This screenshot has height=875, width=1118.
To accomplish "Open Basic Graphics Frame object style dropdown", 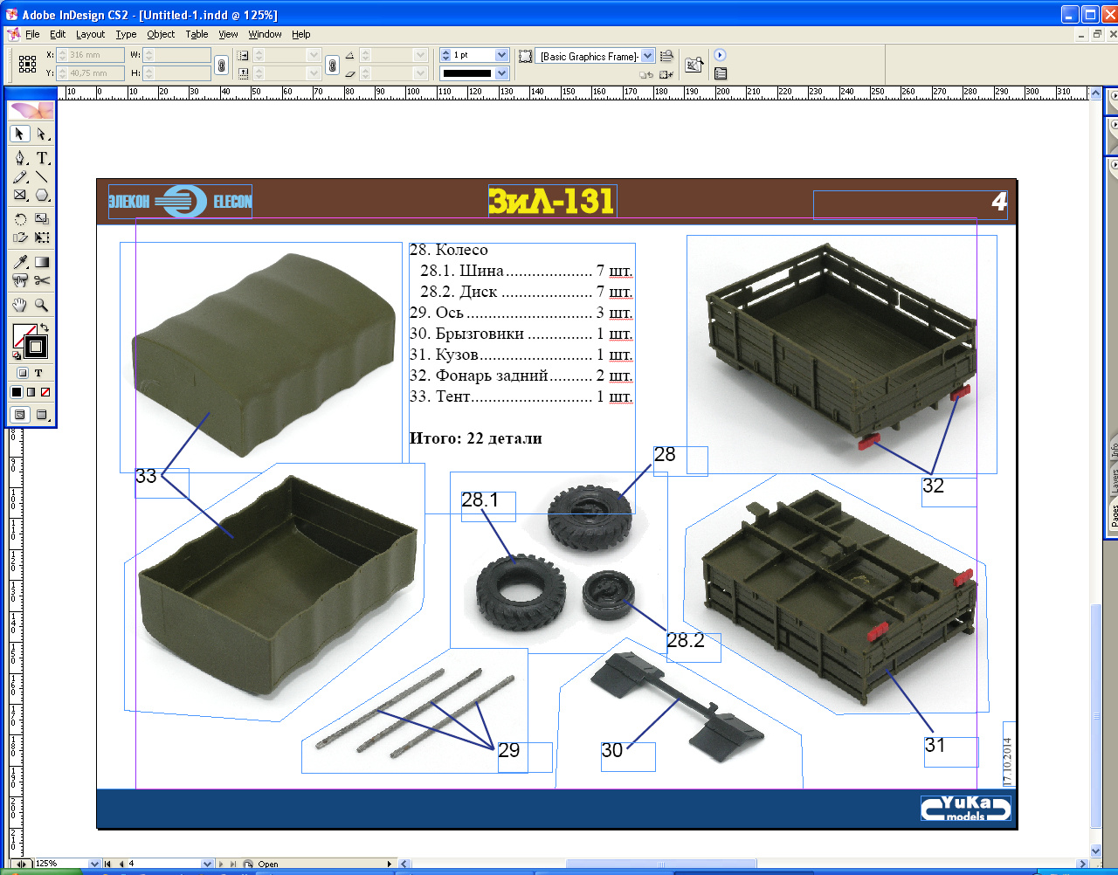I will point(647,56).
